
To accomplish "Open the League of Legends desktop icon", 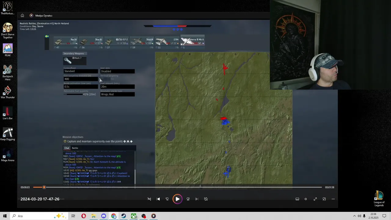I will (379, 199).
